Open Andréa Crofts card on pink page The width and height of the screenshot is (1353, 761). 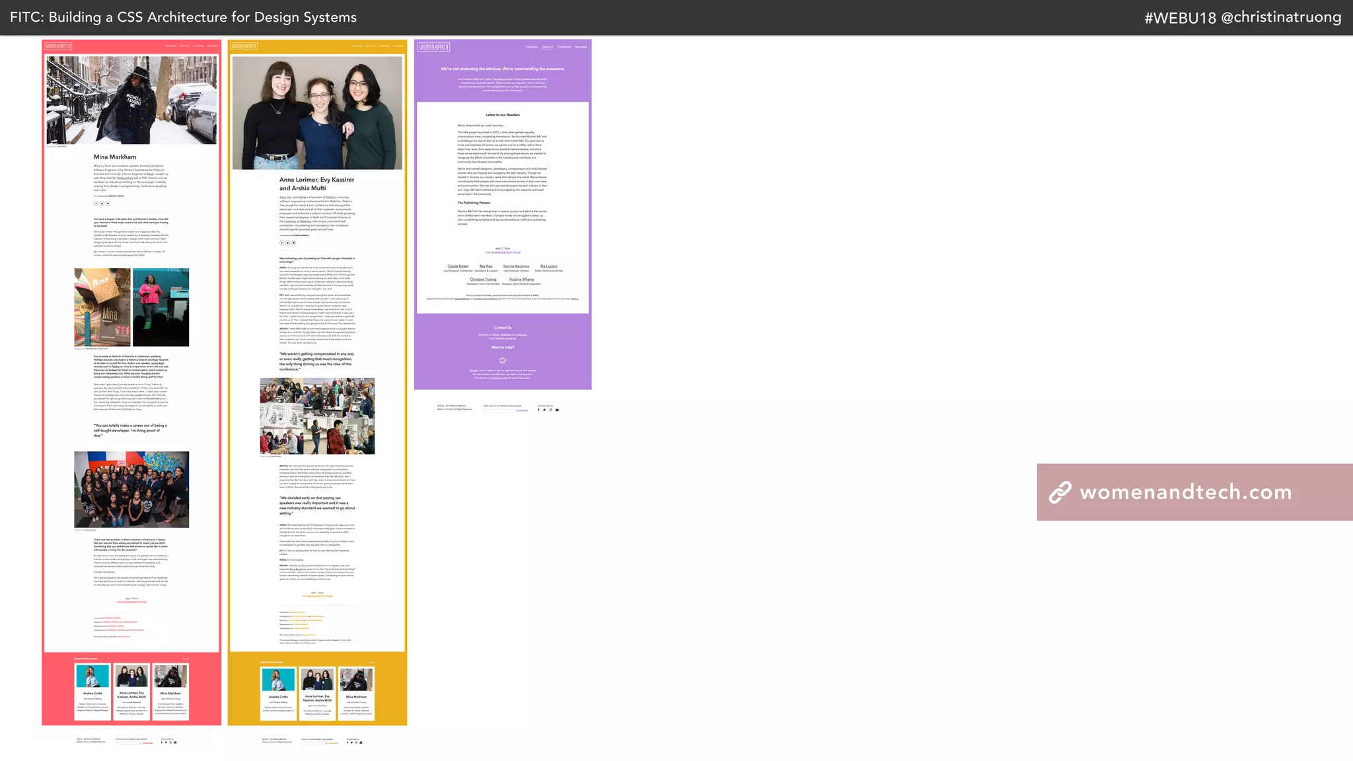(x=92, y=691)
